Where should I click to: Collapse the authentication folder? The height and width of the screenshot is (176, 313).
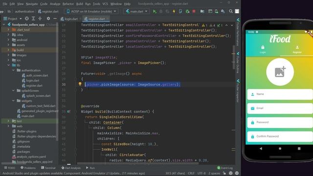pos(13,70)
